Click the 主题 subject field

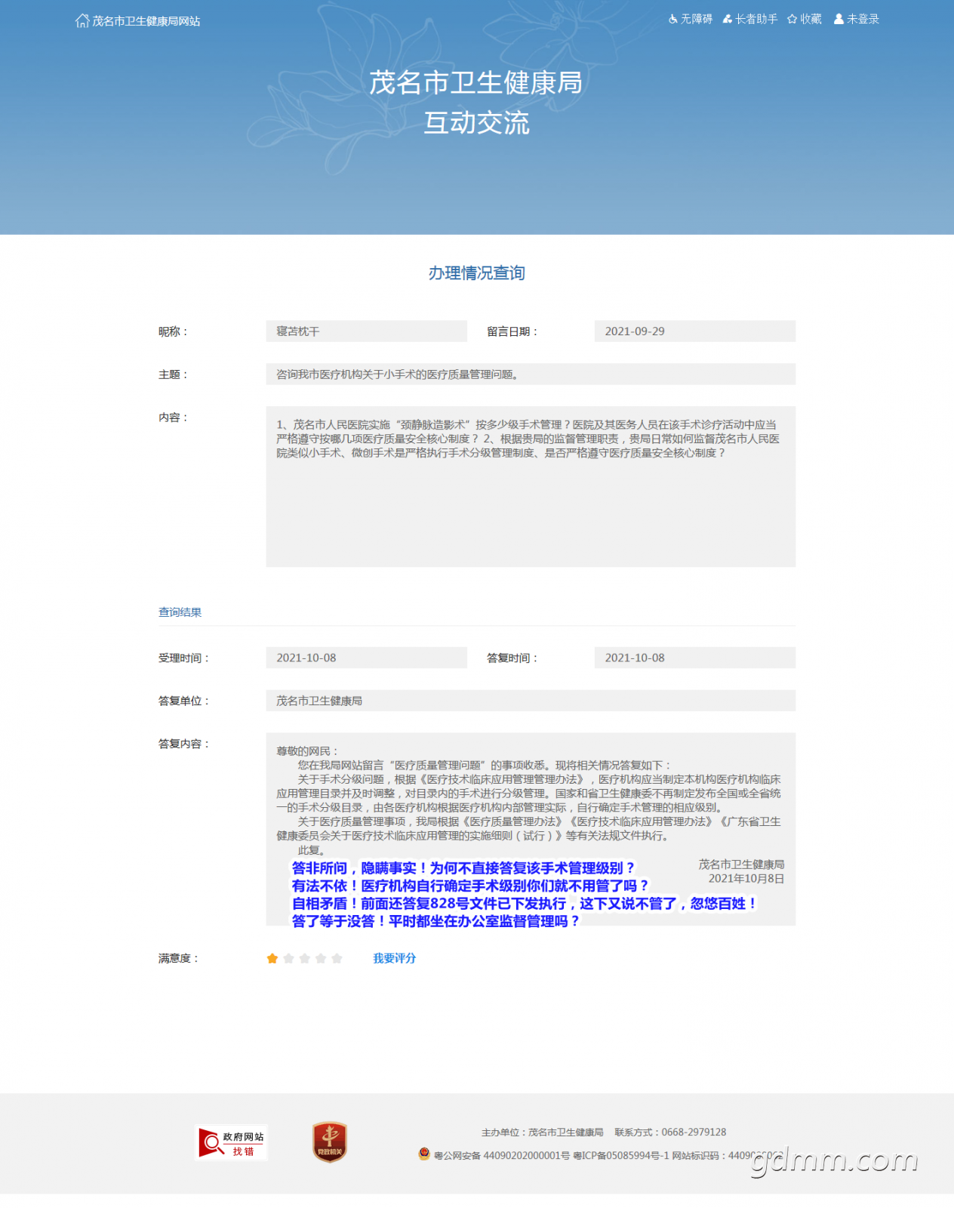click(531, 374)
